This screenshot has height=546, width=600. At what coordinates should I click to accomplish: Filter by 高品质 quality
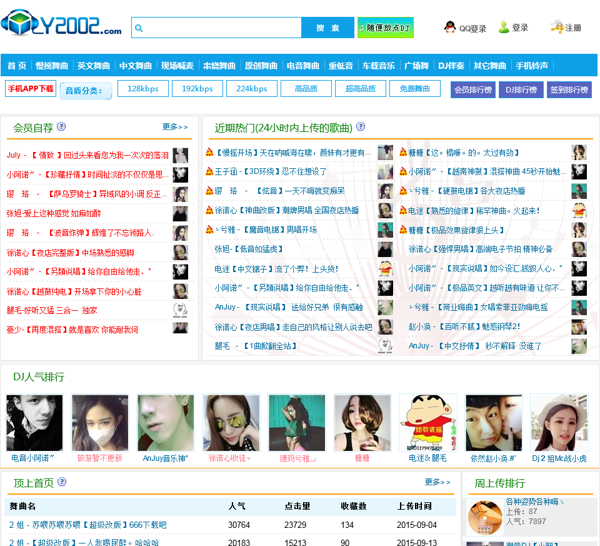point(306,89)
